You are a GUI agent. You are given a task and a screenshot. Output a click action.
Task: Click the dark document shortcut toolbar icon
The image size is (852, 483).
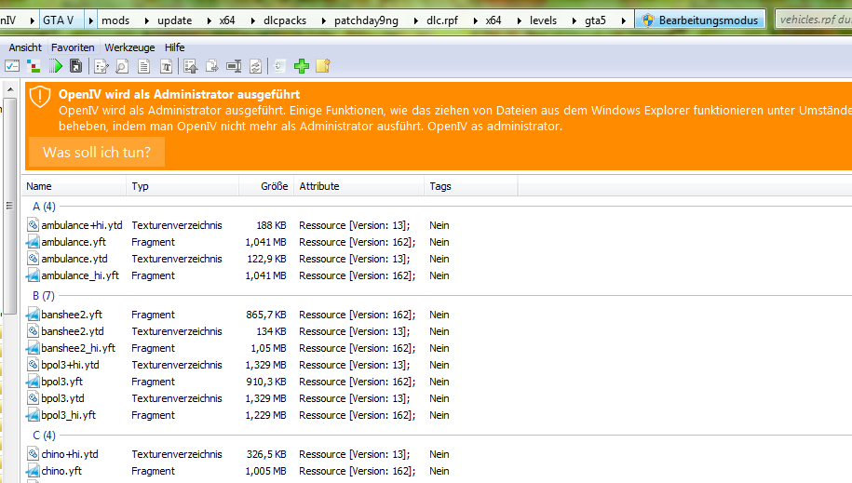(x=76, y=66)
